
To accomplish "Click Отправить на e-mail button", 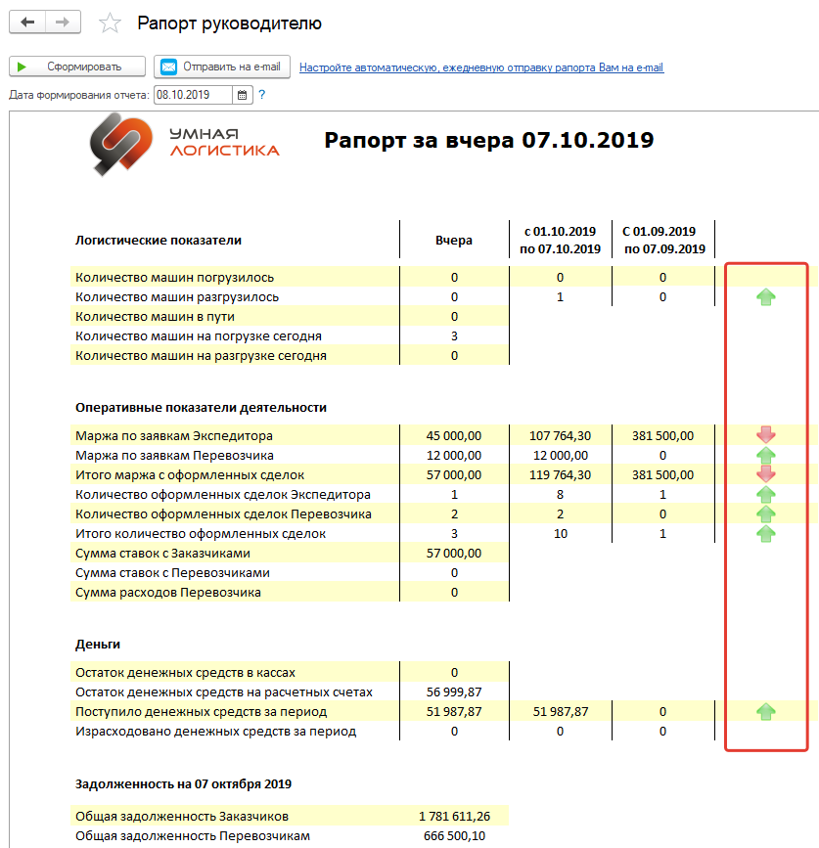I will pyautogui.click(x=222, y=67).
